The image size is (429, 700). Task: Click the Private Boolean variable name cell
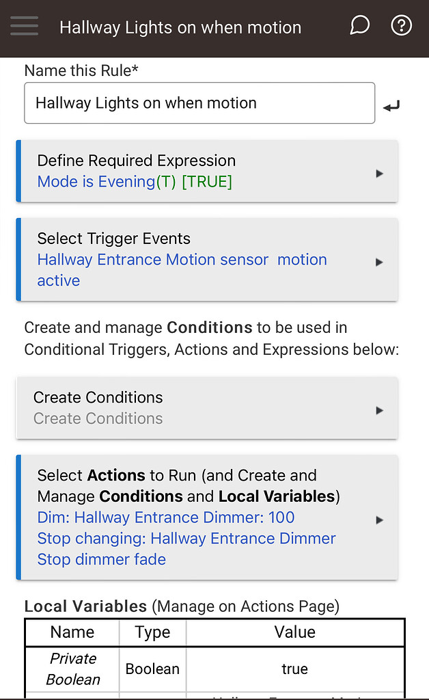(x=72, y=669)
